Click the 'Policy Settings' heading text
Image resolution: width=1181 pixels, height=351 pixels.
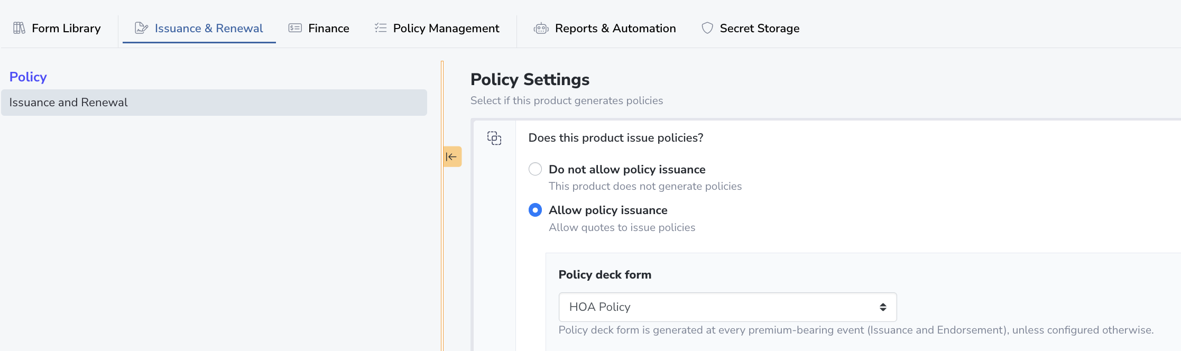(530, 79)
